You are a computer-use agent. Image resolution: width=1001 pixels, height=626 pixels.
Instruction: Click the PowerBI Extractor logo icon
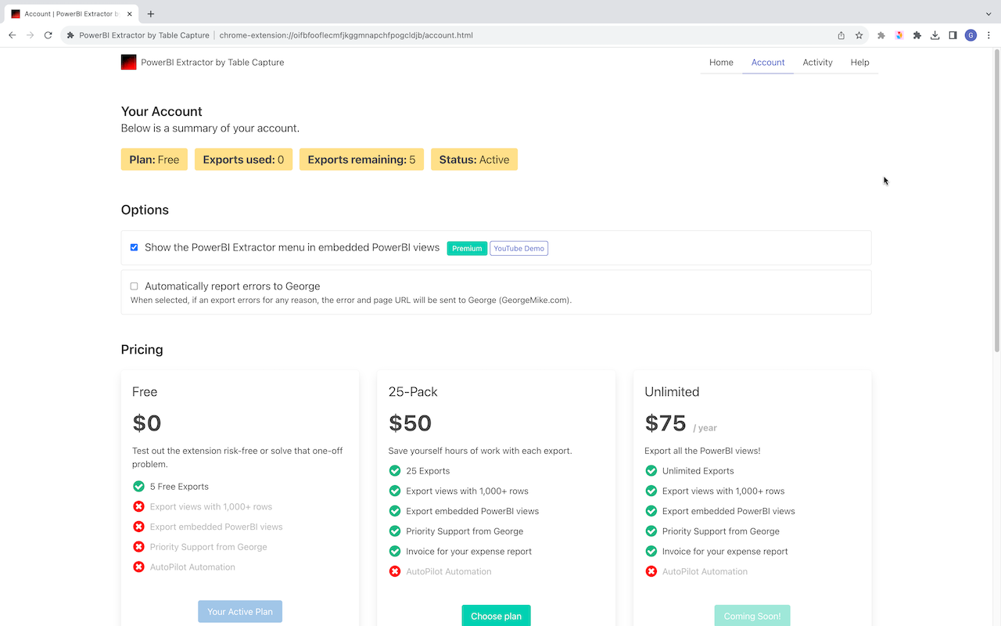click(x=128, y=62)
